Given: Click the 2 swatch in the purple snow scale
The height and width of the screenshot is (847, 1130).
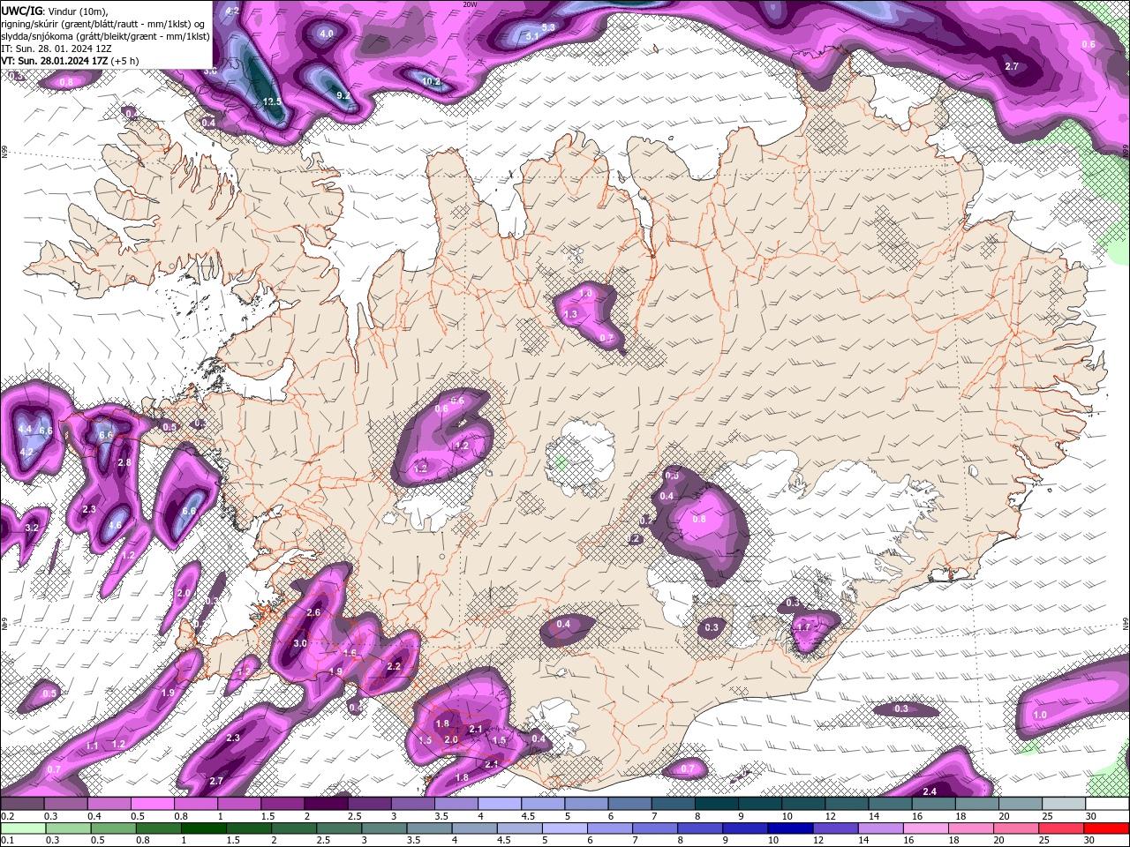Looking at the screenshot, I should tap(326, 804).
